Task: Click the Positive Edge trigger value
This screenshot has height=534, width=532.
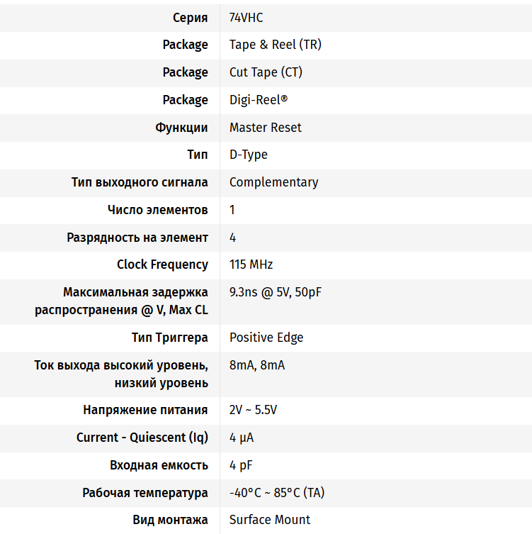Action: click(266, 338)
